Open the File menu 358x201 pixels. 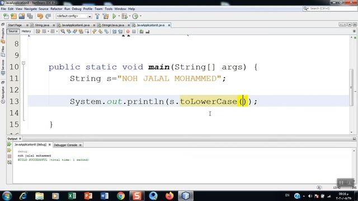pos(3,9)
